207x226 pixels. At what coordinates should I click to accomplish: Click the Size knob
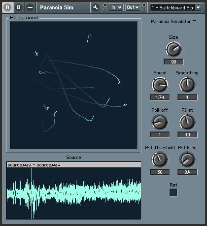tap(173, 49)
